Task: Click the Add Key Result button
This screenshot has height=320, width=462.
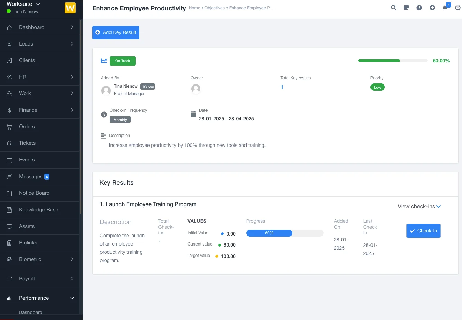Action: (x=116, y=32)
